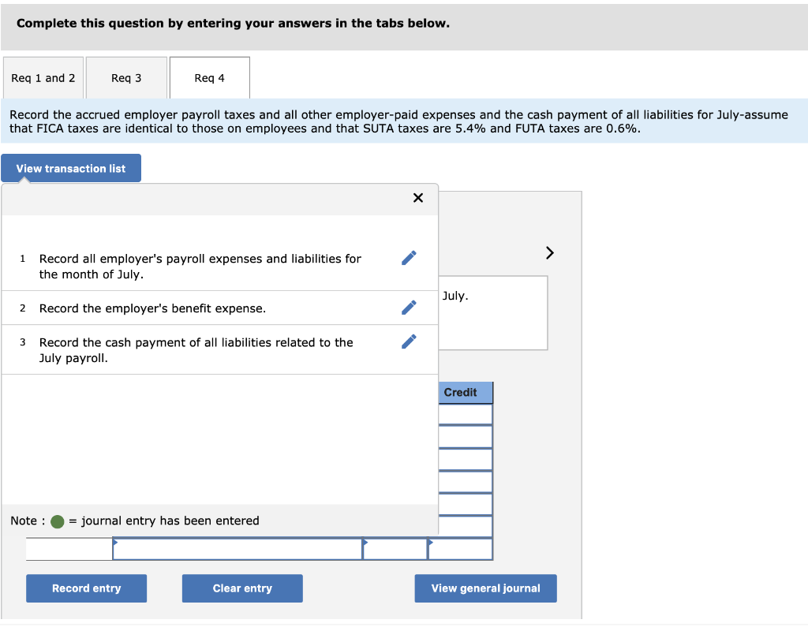Screen dimensions: 808x627
Task: Go to next transaction with right chevron
Action: coord(549,252)
